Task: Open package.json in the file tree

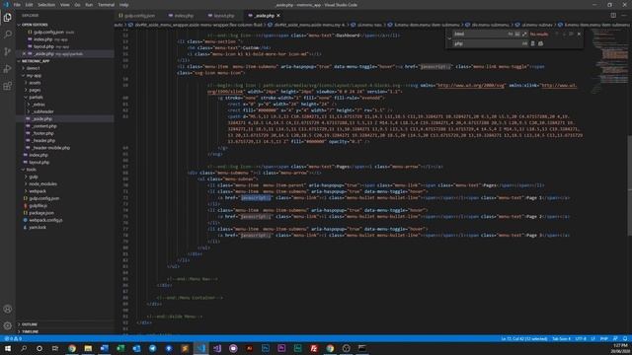Action: [65, 213]
